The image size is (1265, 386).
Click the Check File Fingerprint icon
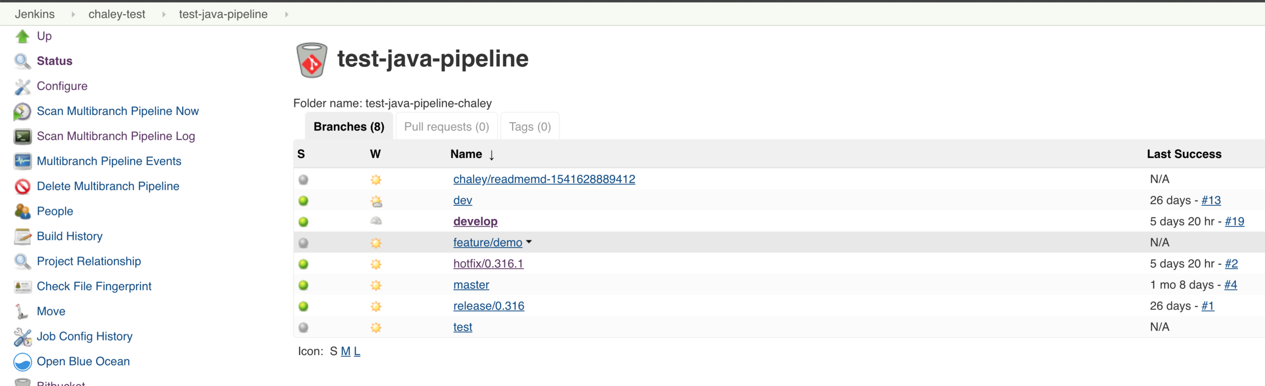click(x=22, y=286)
